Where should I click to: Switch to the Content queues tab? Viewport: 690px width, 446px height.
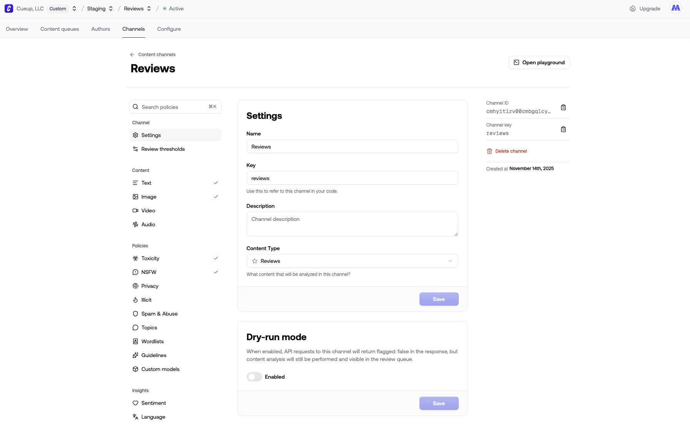60,29
